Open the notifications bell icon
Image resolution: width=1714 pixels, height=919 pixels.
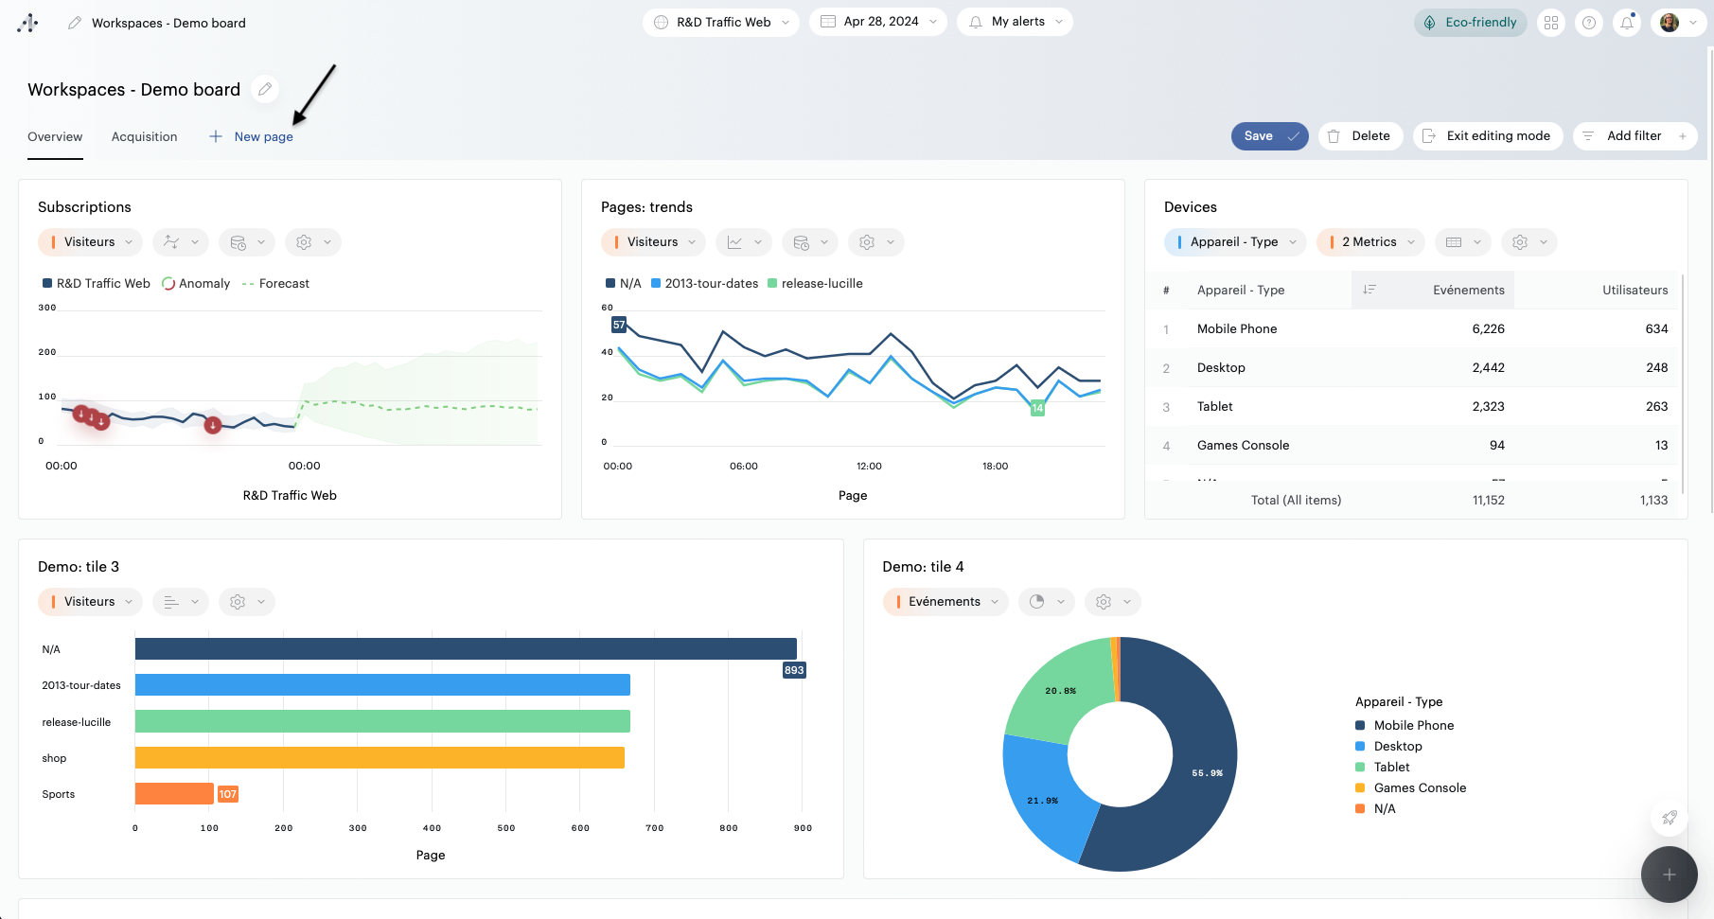tap(1627, 23)
